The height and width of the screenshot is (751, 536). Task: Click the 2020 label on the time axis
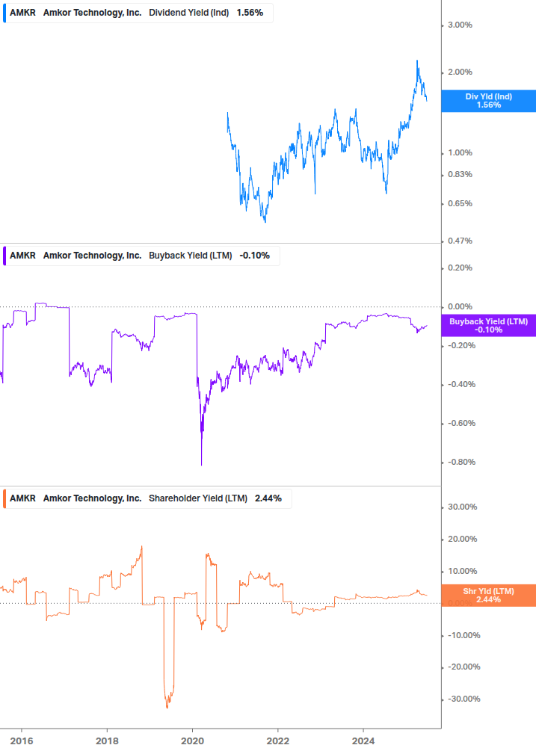click(x=192, y=741)
